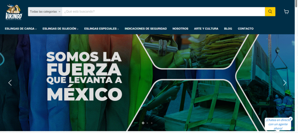Focus the "¿Qué está buscando?" search field
The image size is (298, 133).
tap(163, 12)
